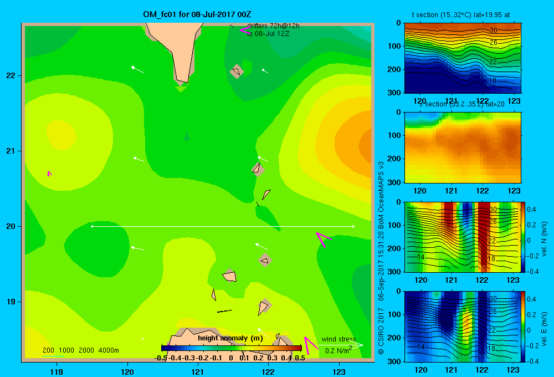This screenshot has width=554, height=377.
Task: Click the 's section (33.2..35.2) lat=20' title
Action: 461,104
